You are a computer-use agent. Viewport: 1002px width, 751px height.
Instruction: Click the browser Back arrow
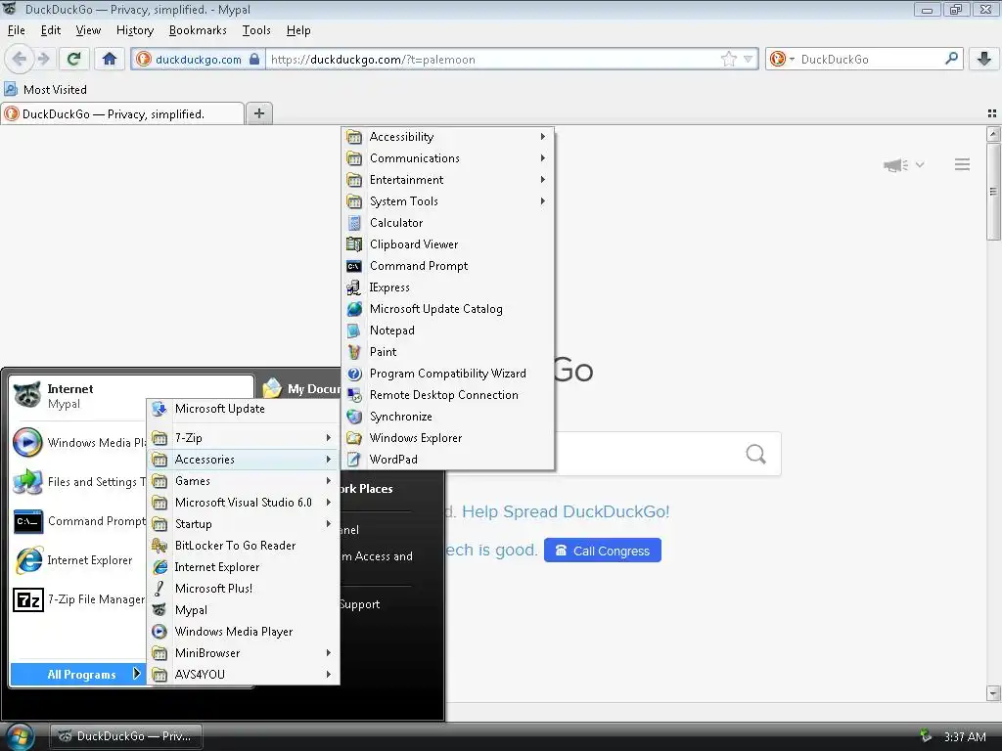[20, 60]
